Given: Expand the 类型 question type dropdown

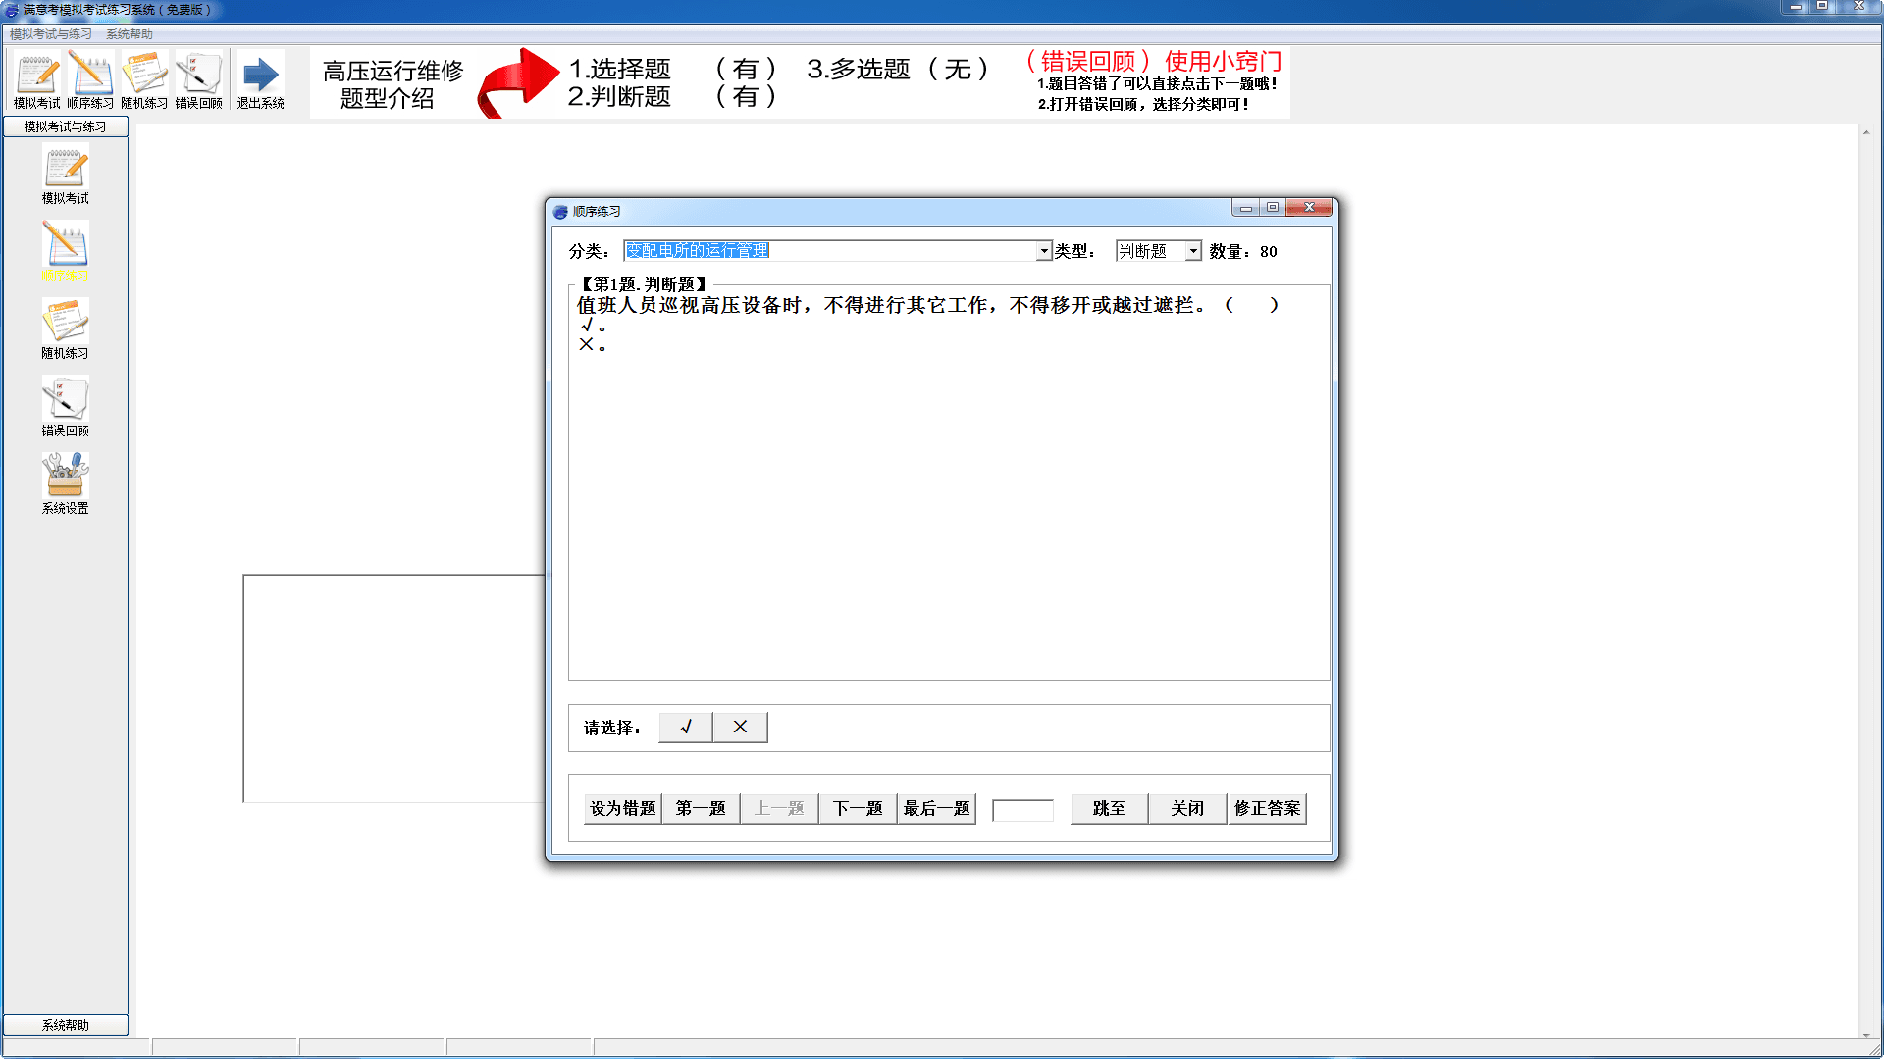Looking at the screenshot, I should pos(1193,251).
